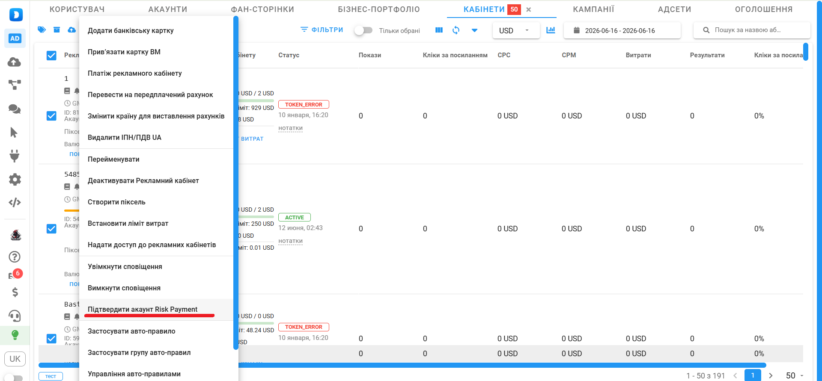This screenshot has height=381, width=822.
Task: Select Видалити ІПН/ПДВ UA
Action: click(156, 137)
